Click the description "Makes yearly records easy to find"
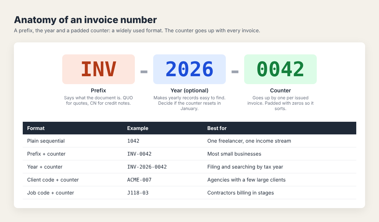379x222 pixels. pos(189,103)
